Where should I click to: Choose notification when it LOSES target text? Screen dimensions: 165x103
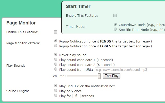point(56,46)
